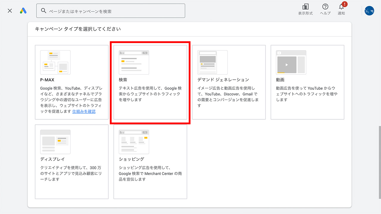This screenshot has height=214, width=381.
Task: Choose the 動画 campaign type
Action: click(x=307, y=82)
